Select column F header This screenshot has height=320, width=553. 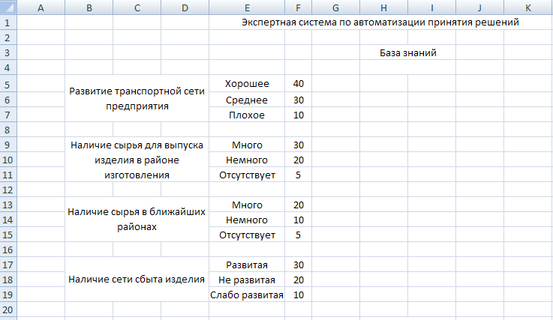click(299, 7)
